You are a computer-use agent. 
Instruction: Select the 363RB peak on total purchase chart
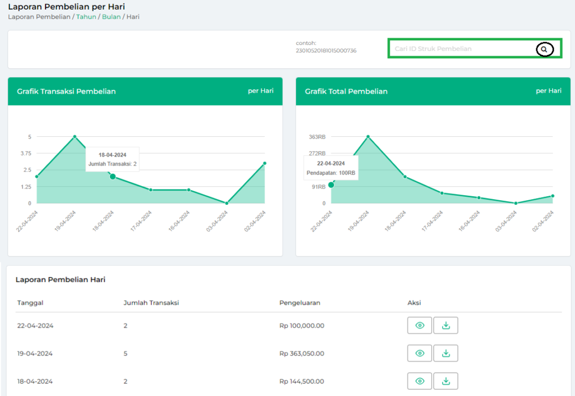pos(368,136)
